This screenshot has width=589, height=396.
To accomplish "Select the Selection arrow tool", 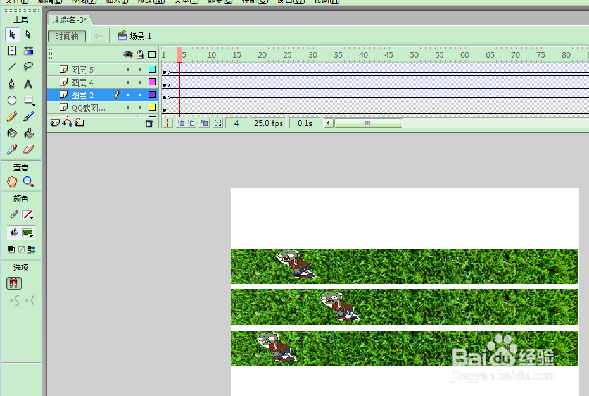I will (x=12, y=35).
